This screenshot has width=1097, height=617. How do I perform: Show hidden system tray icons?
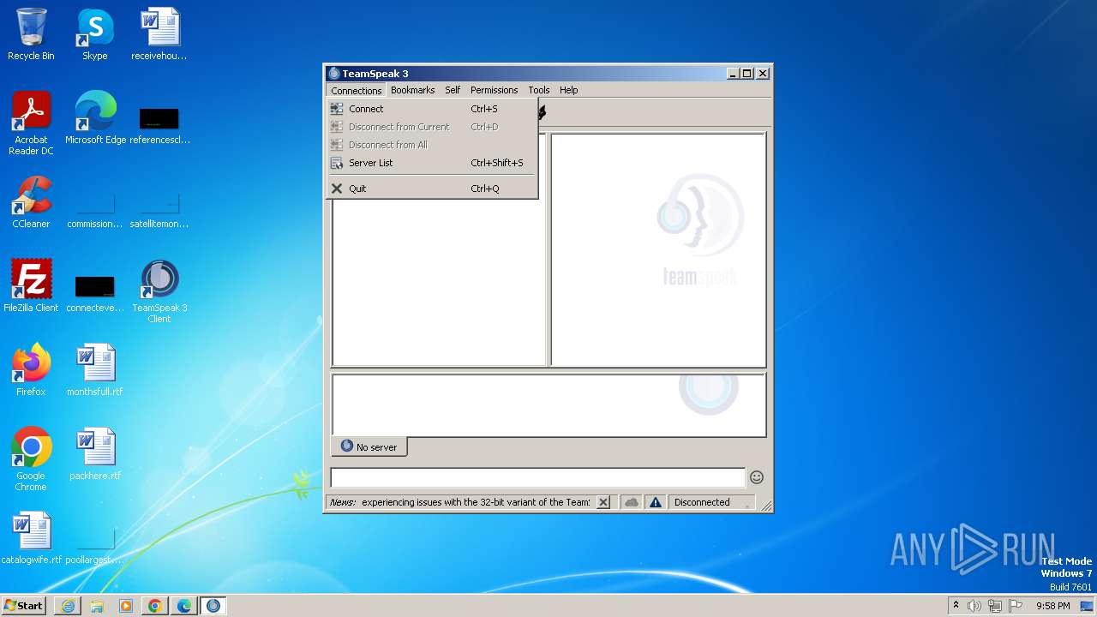956,606
